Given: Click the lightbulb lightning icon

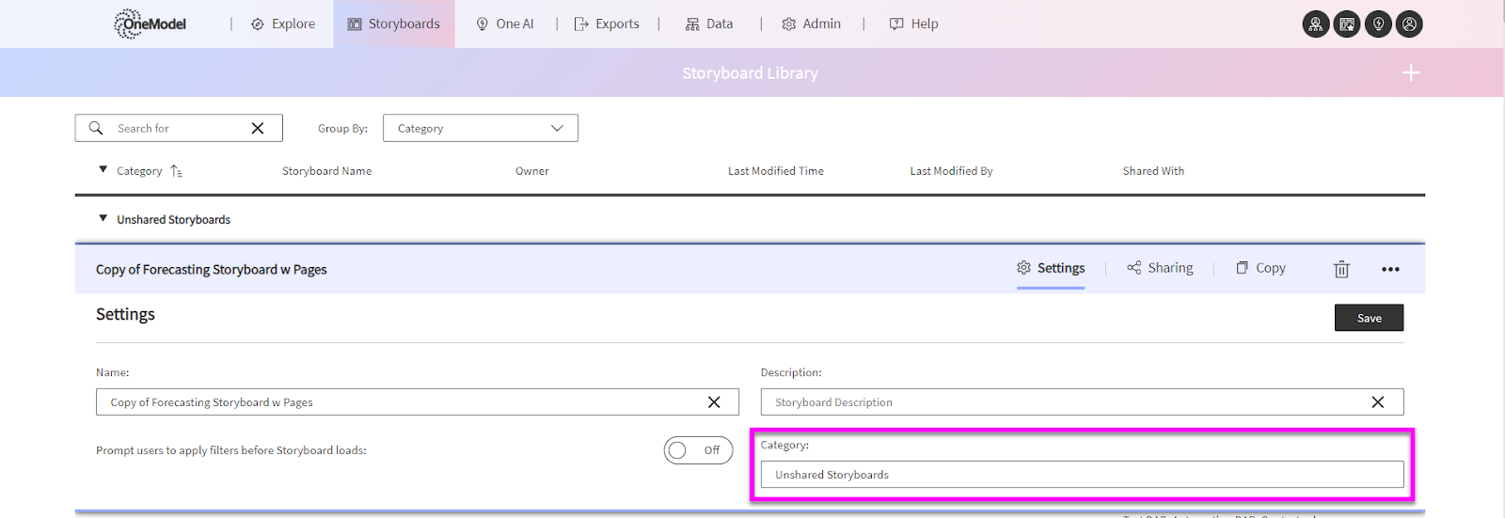Looking at the screenshot, I should [x=1378, y=24].
